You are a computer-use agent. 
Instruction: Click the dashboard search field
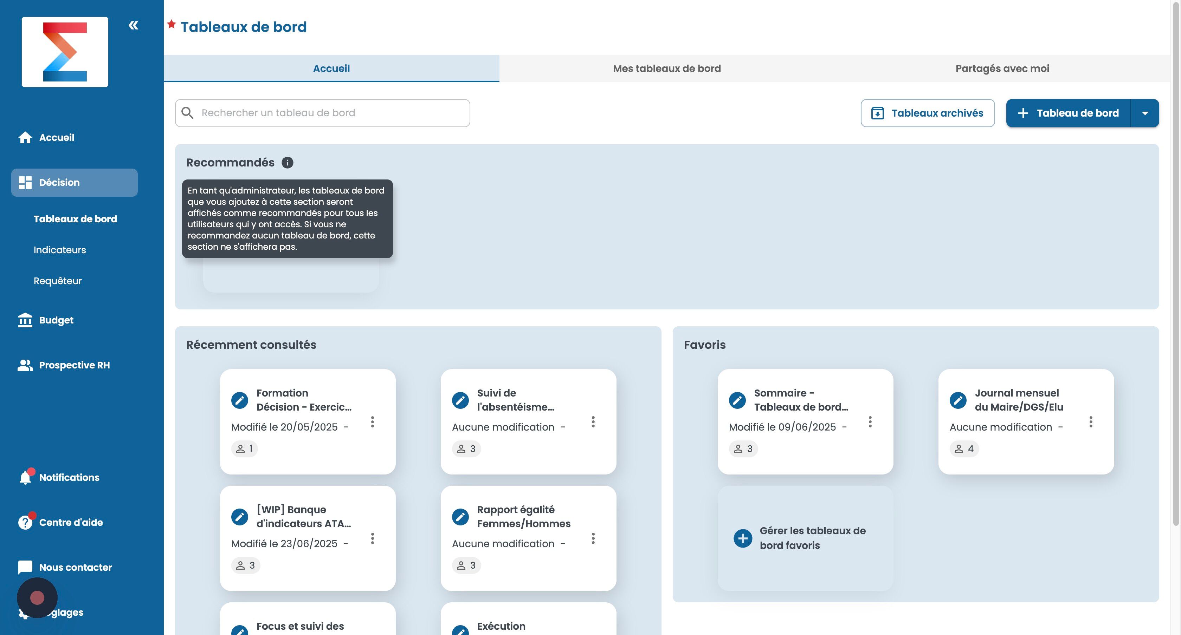tap(322, 113)
